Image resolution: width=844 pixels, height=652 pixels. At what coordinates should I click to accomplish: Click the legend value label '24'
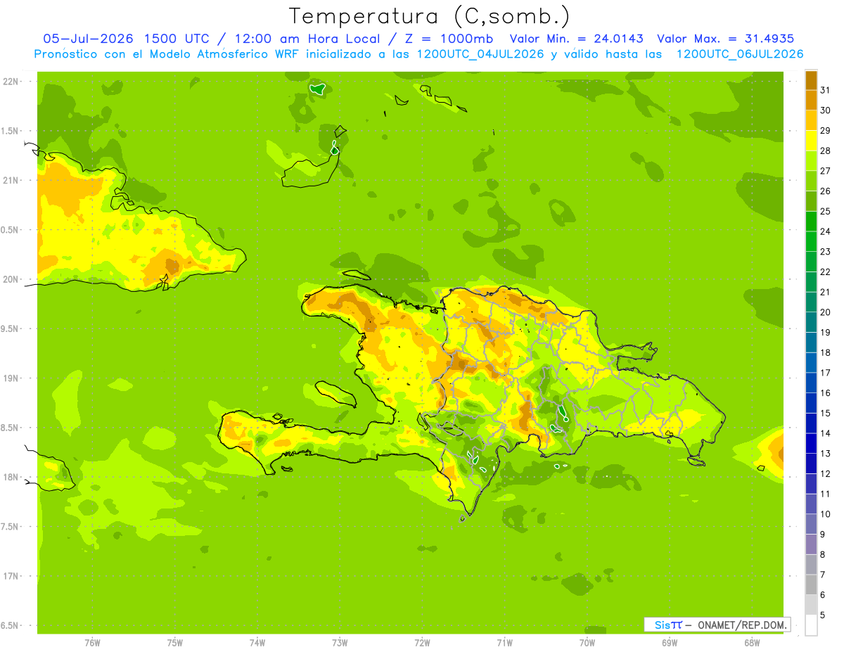(x=825, y=231)
